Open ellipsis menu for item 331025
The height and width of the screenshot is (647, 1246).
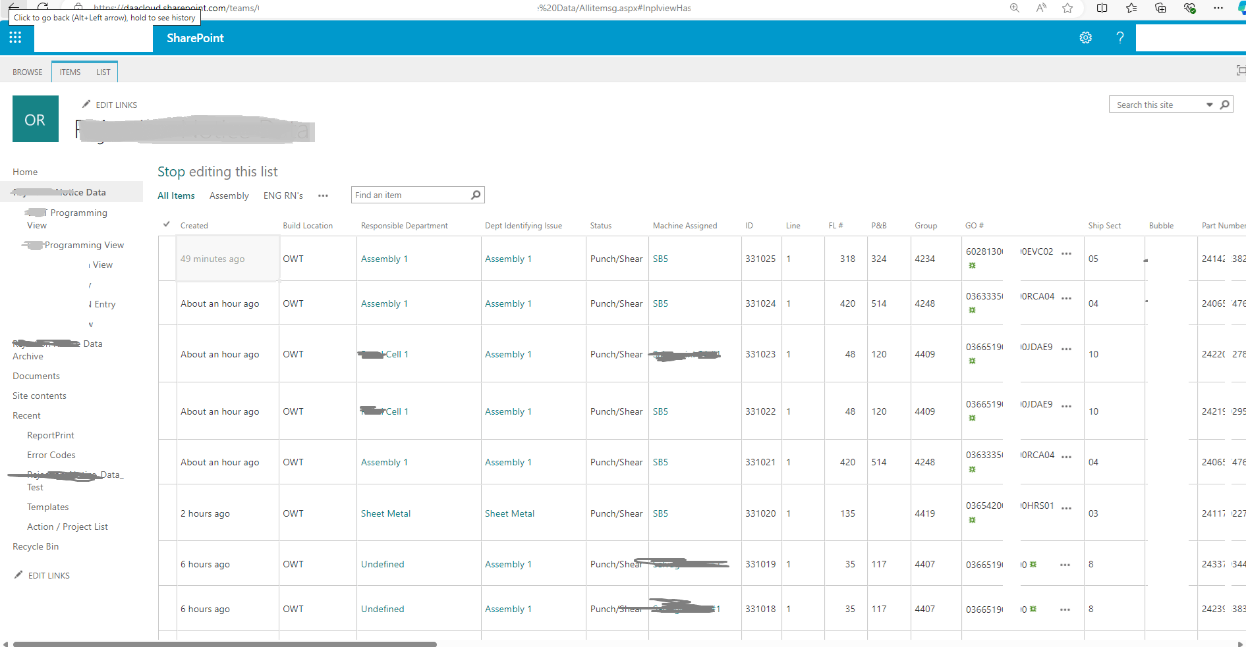[1067, 253]
